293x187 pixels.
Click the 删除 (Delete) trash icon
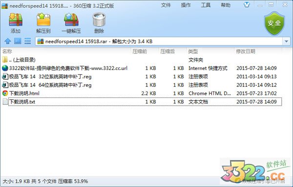pyautogui.click(x=99, y=20)
